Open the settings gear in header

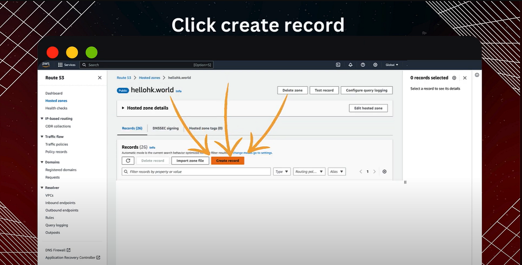[x=375, y=65]
